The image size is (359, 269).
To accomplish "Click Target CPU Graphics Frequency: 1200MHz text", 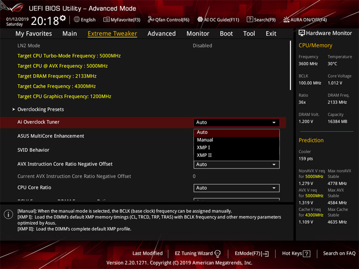I will coord(64,97).
